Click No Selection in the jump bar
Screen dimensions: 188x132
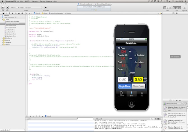(x=68, y=13)
